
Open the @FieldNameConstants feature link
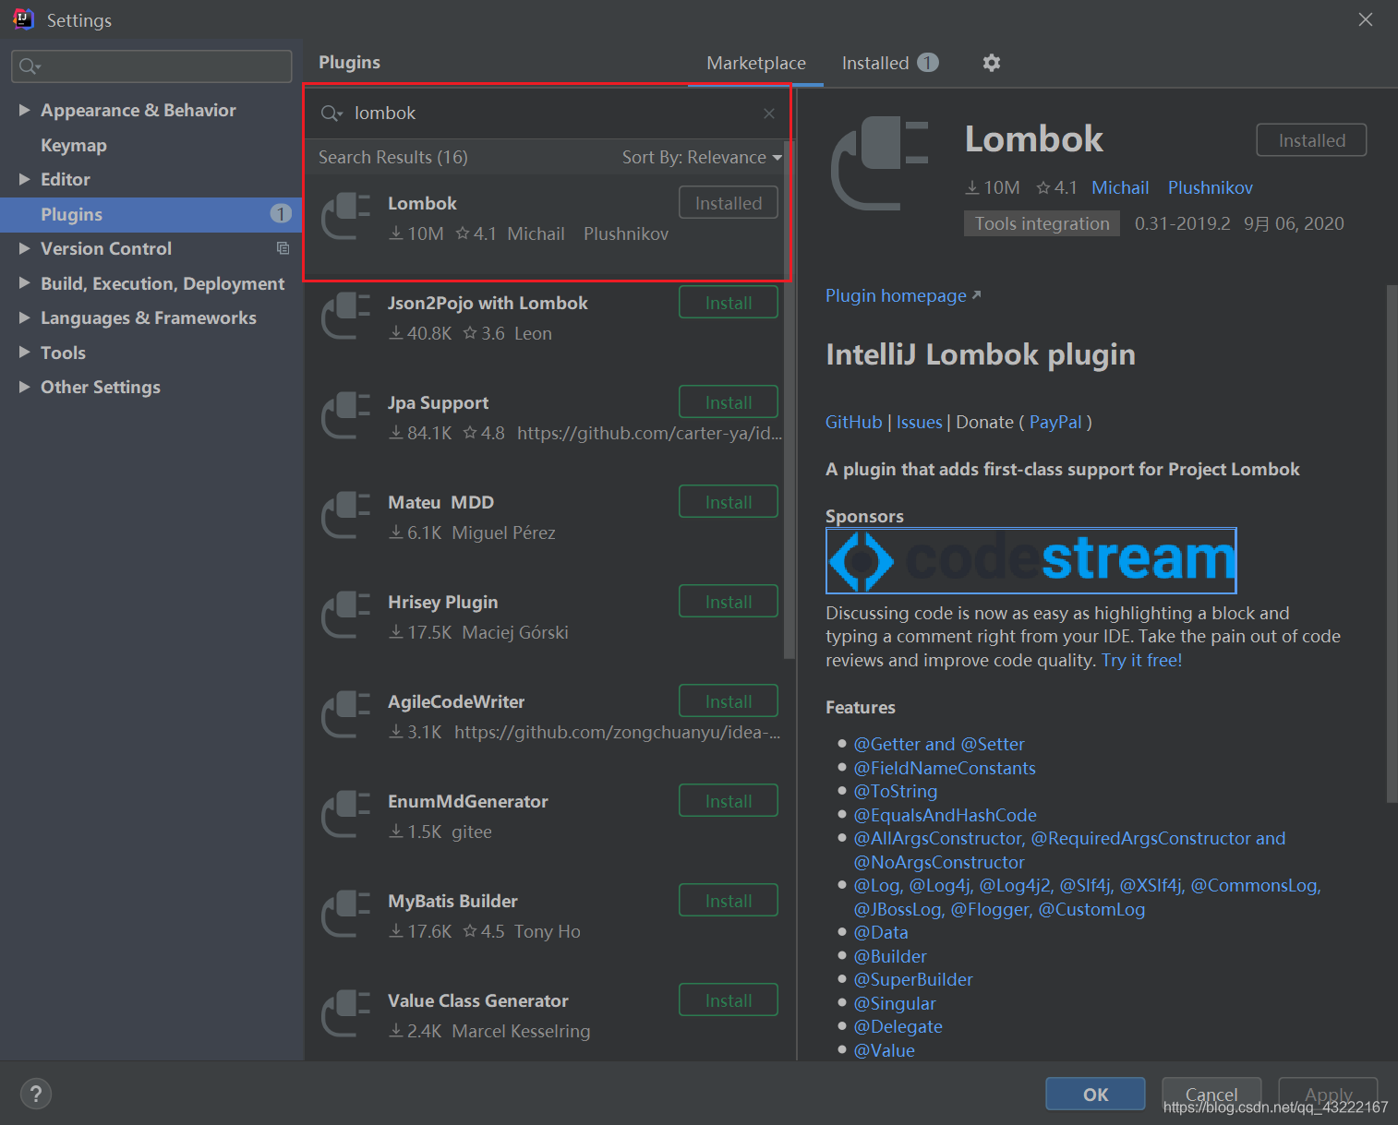pyautogui.click(x=945, y=768)
